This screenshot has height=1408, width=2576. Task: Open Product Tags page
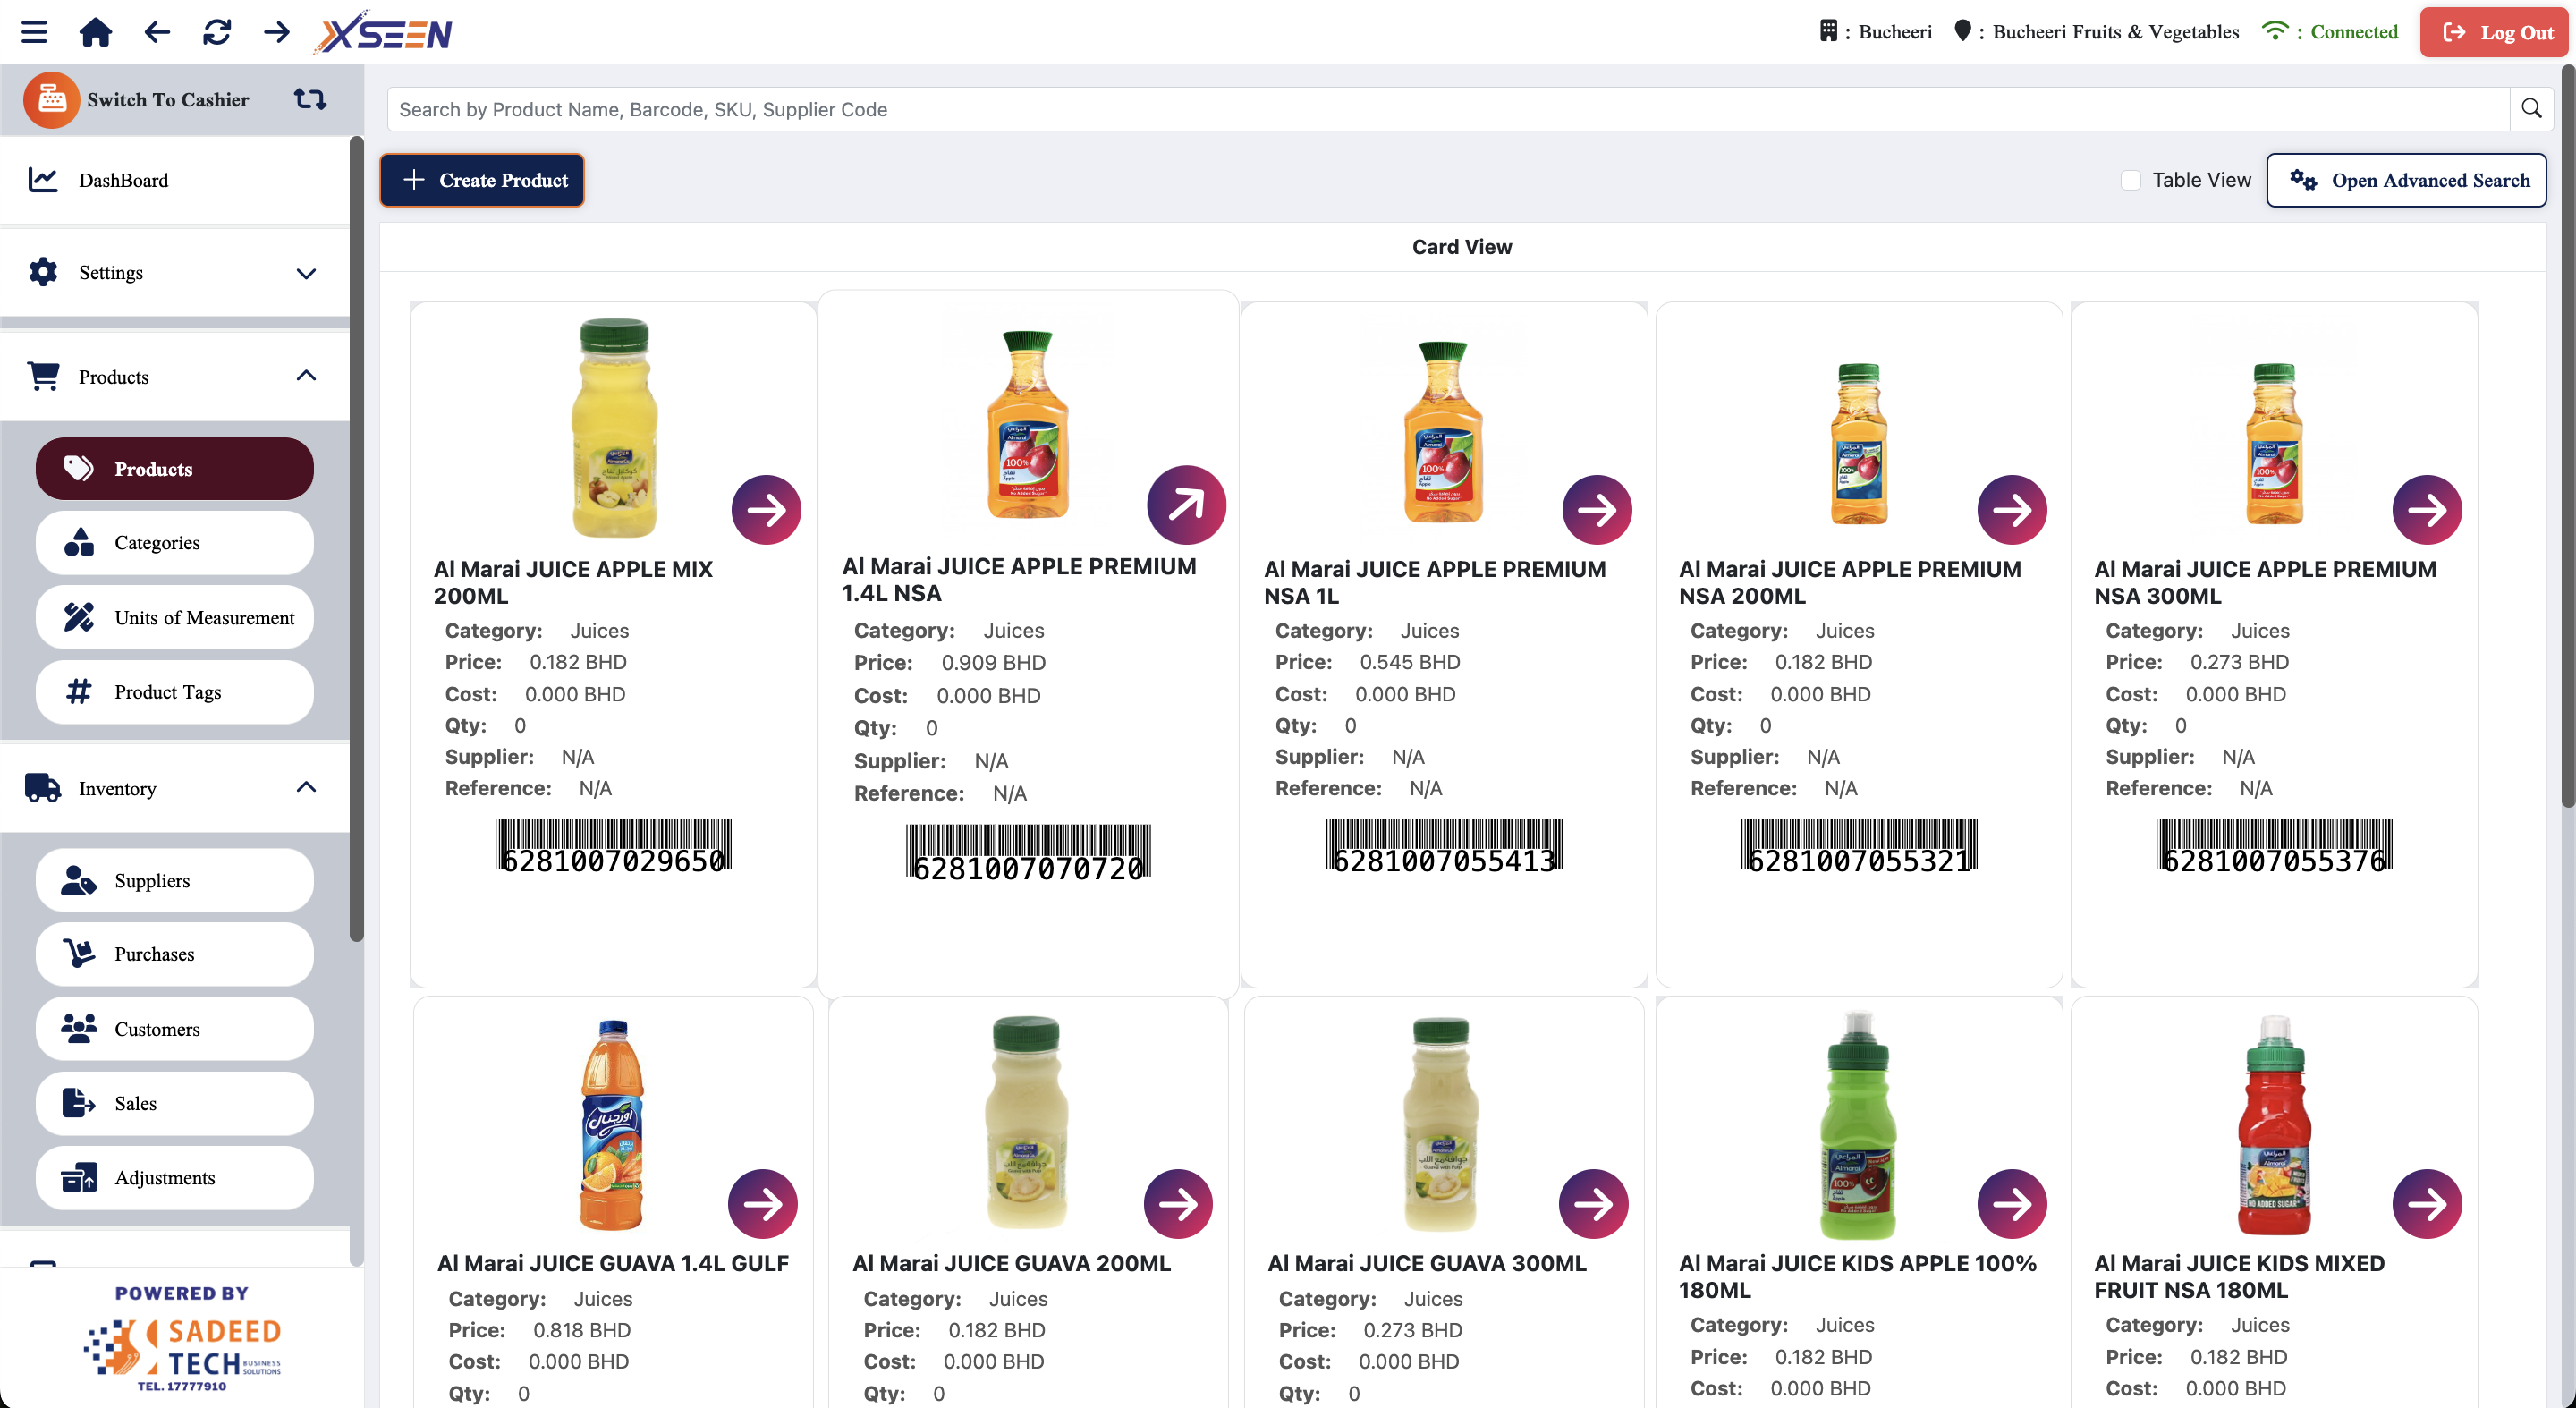175,692
